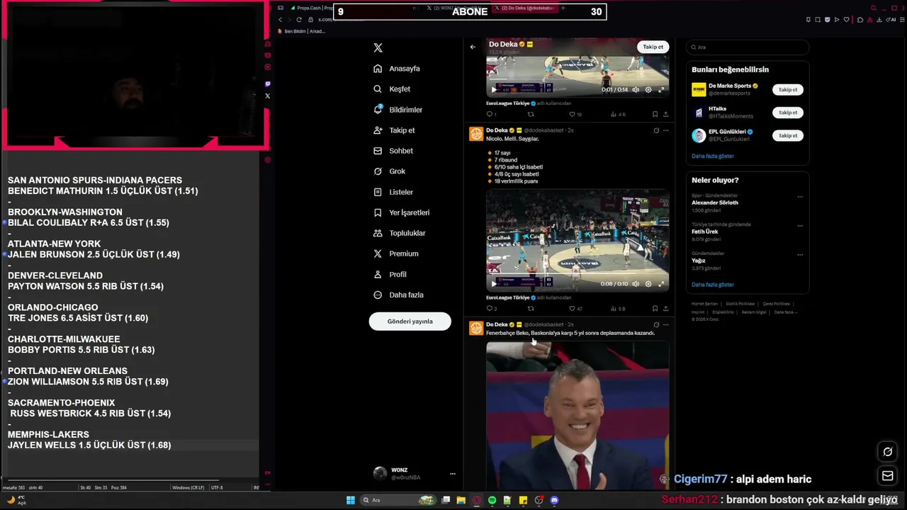The height and width of the screenshot is (510, 907).
Task: Open Topluluklar communities
Action: point(399,233)
